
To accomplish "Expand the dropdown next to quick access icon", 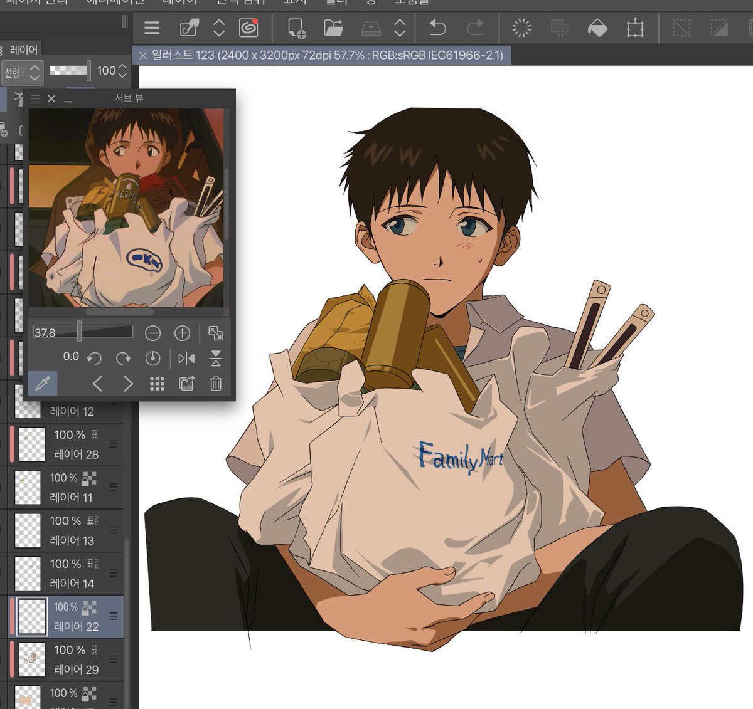I will [x=219, y=28].
